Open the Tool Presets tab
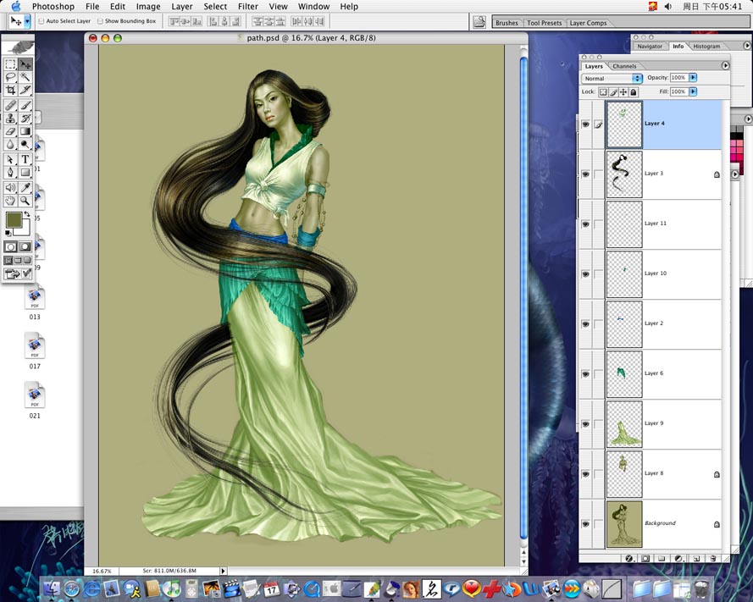 click(544, 23)
